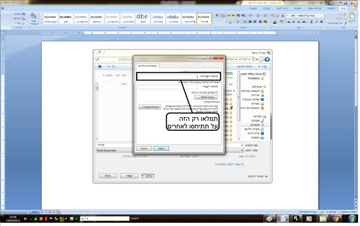This screenshot has width=360, height=226.
Task: Click the Protect Document button
Action: (206, 97)
